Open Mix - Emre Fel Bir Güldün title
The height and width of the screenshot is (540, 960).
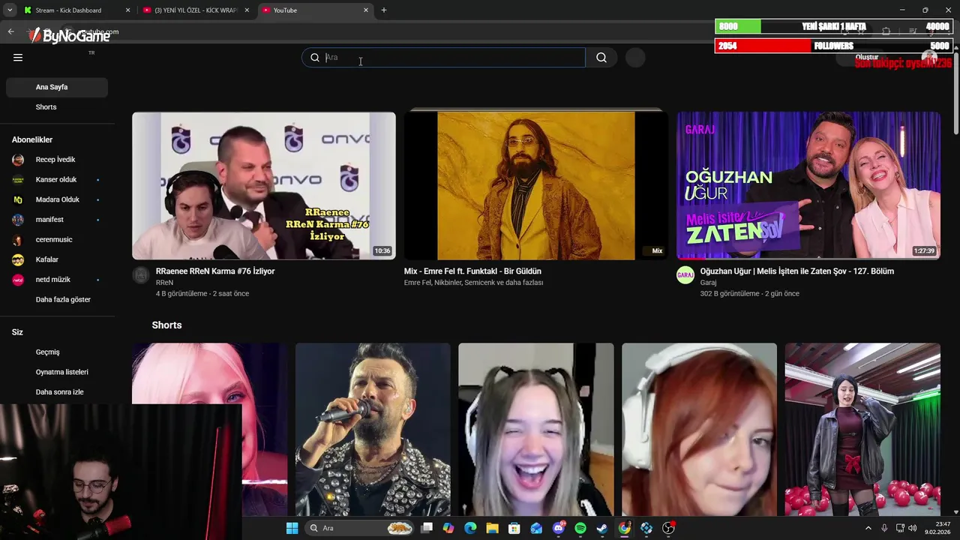(472, 271)
